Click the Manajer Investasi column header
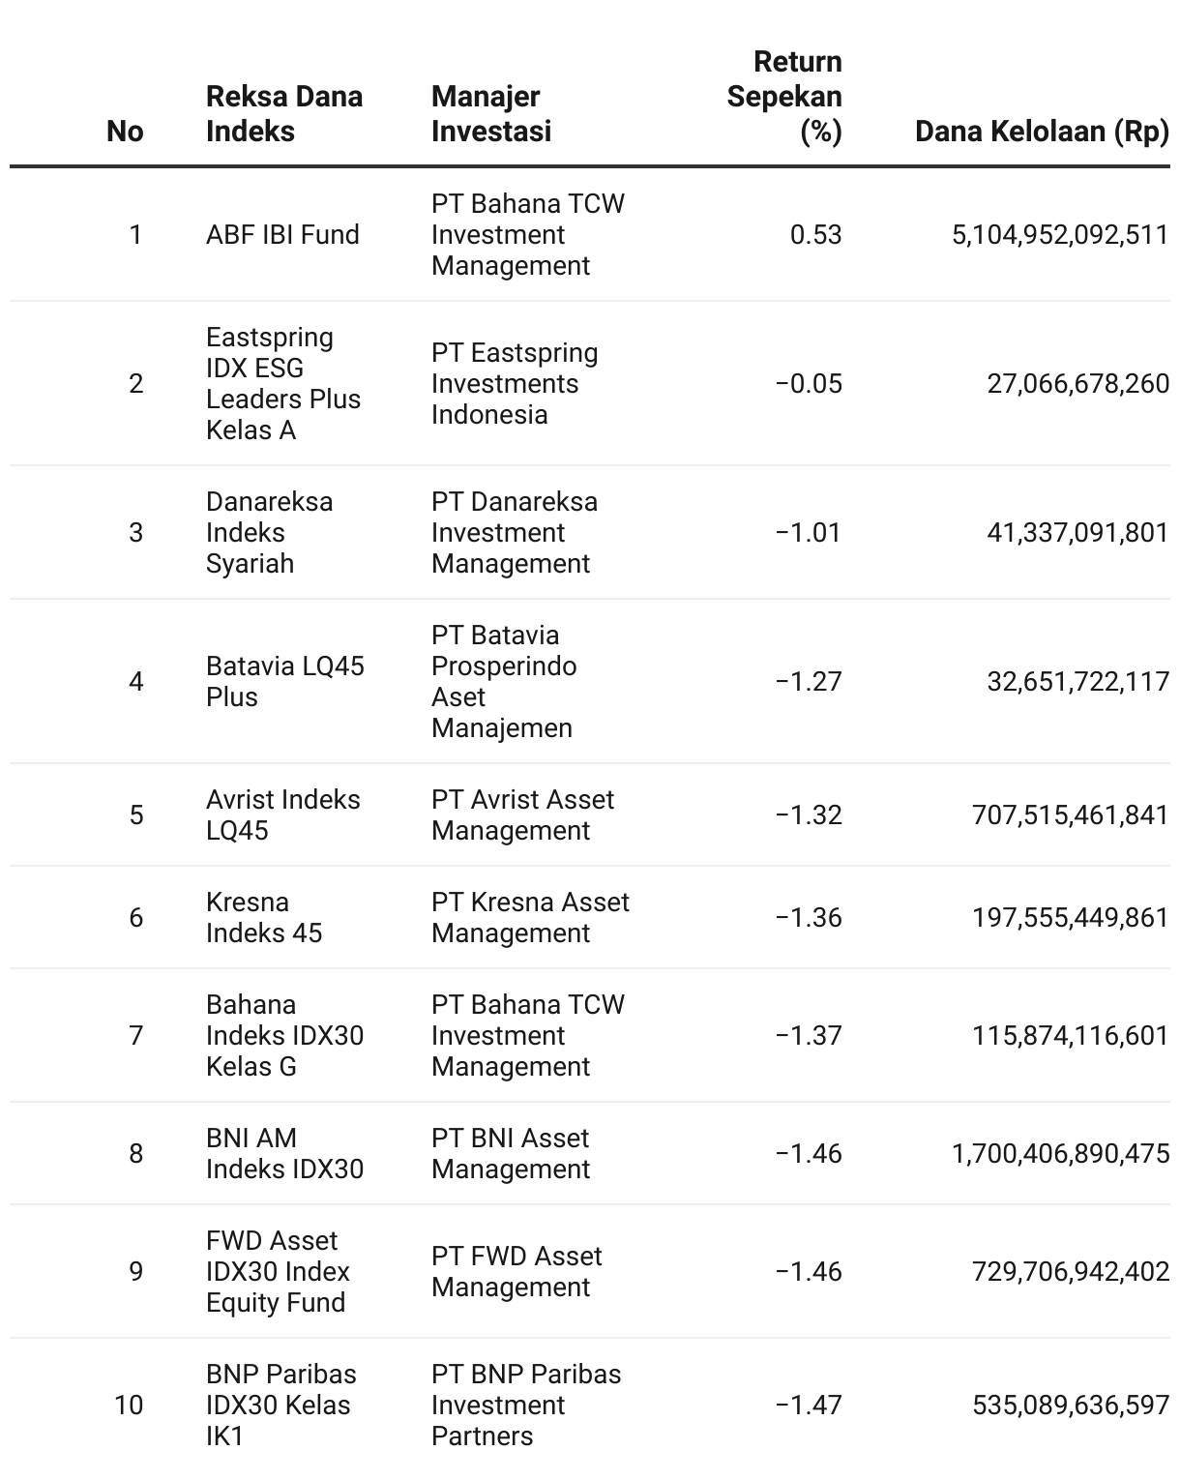This screenshot has height=1480, width=1180. tap(491, 113)
